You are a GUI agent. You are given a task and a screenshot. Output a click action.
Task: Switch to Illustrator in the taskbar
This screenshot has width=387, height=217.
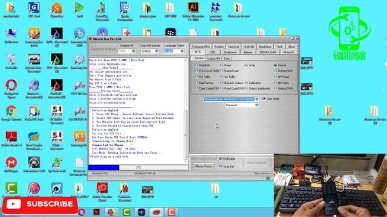(97, 212)
